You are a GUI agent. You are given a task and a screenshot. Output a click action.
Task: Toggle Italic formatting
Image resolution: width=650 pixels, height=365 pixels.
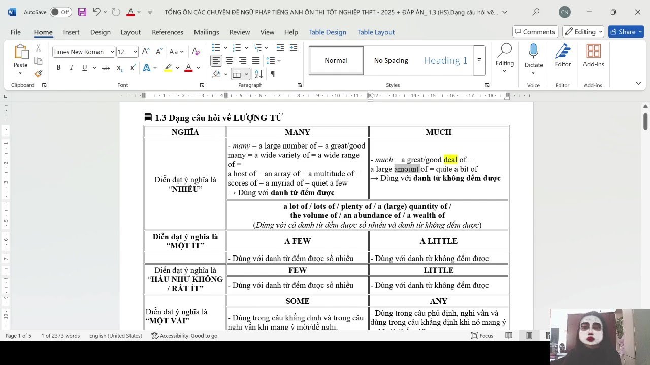coord(71,68)
